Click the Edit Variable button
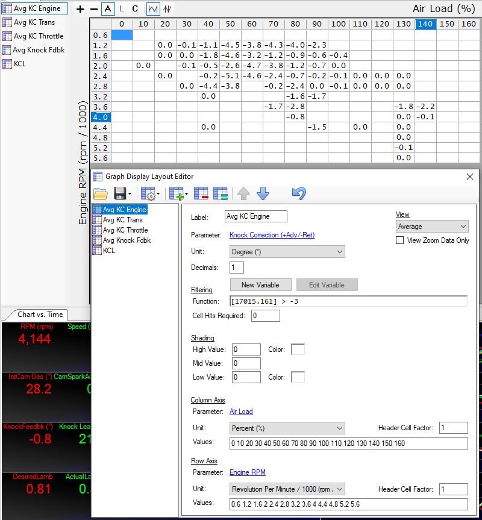The height and width of the screenshot is (520, 482). point(327,285)
